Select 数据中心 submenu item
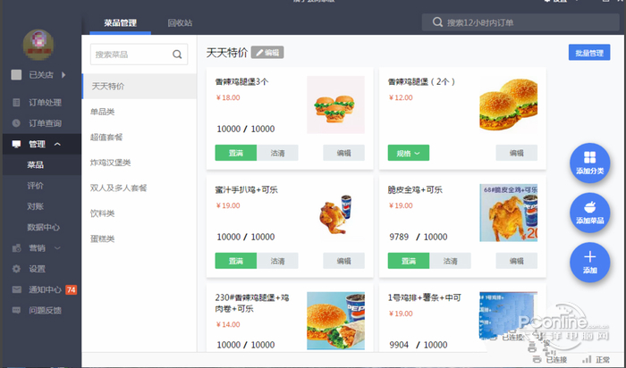 [x=43, y=227]
